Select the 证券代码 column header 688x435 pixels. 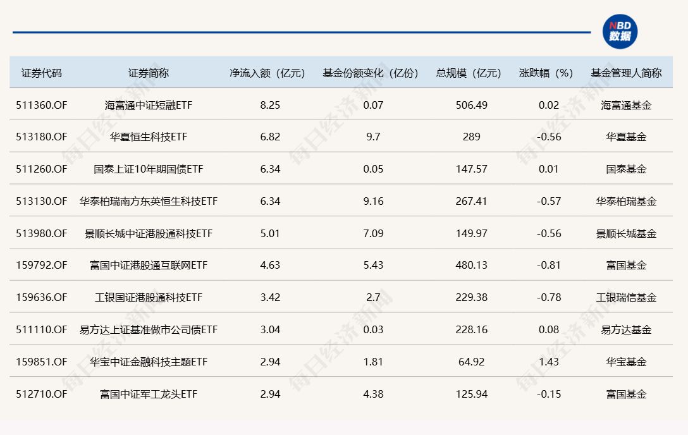tap(41, 73)
